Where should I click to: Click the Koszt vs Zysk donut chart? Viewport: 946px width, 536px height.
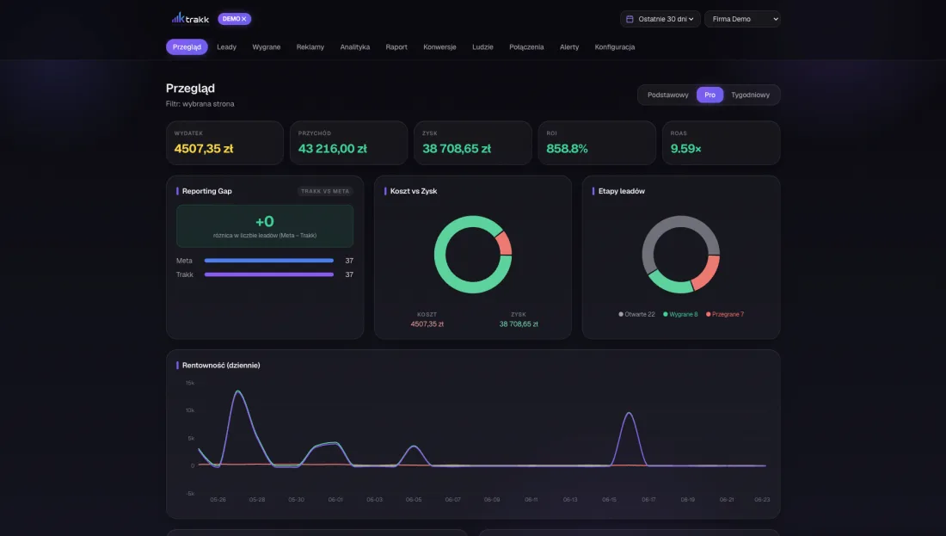pos(473,254)
